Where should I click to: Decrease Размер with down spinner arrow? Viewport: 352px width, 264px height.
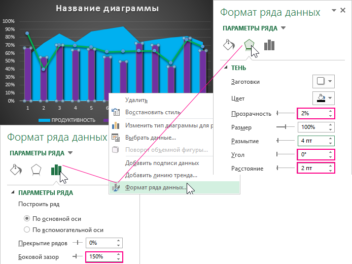coord(331,129)
